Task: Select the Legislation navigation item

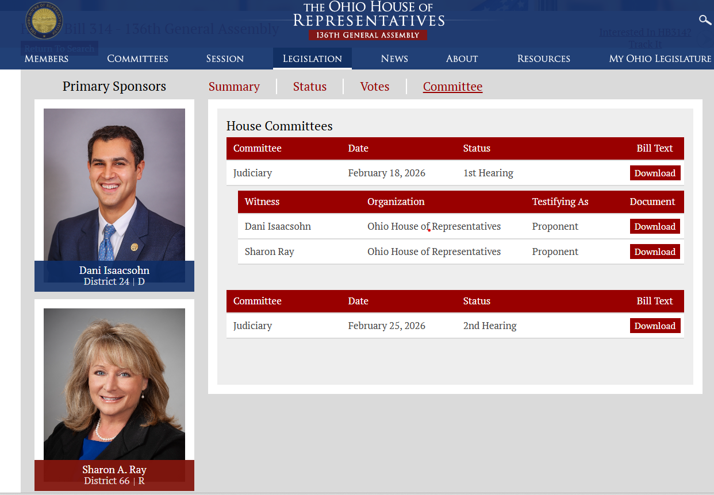Action: 312,59
